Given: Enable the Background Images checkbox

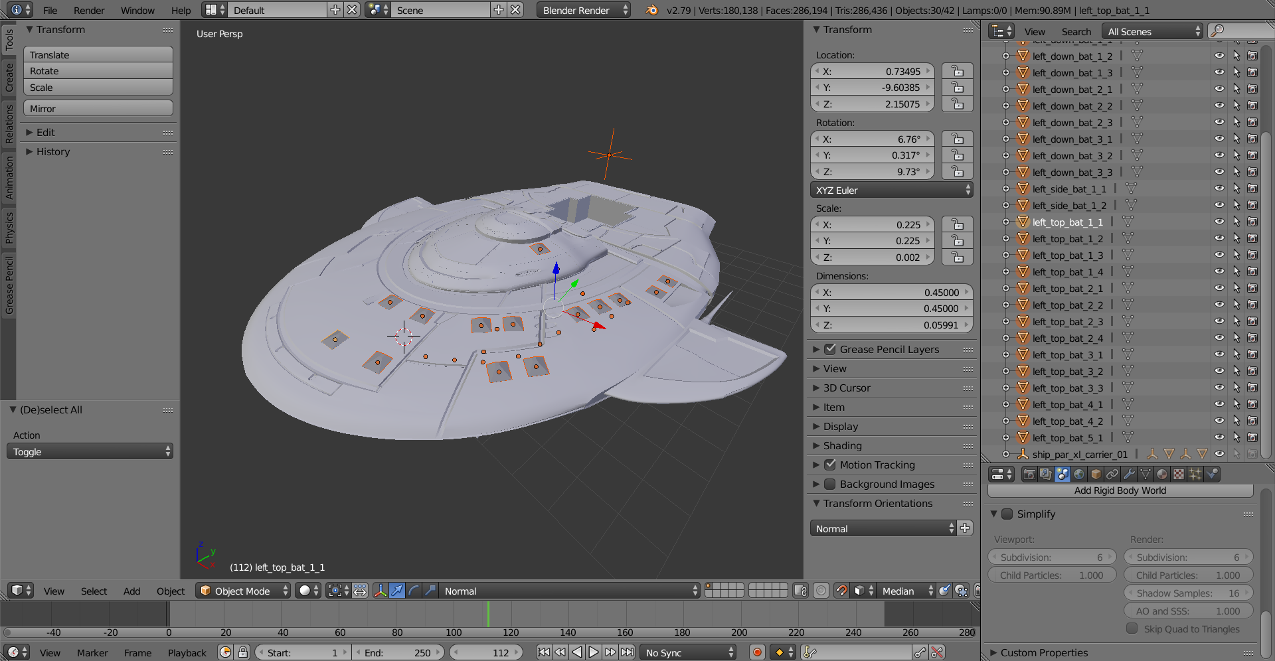Looking at the screenshot, I should click(x=831, y=484).
